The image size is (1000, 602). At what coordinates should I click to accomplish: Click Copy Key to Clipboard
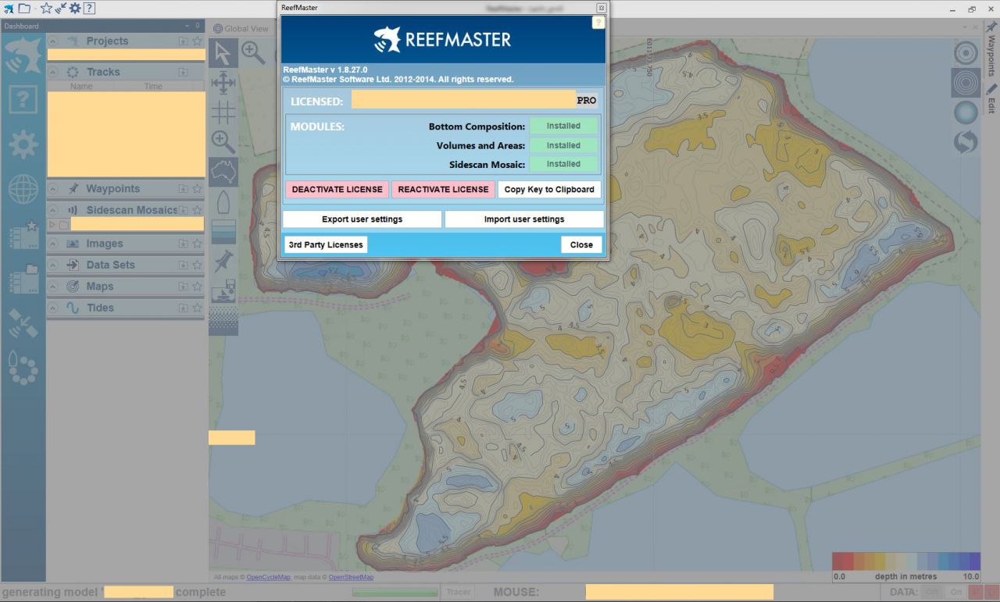tap(549, 189)
